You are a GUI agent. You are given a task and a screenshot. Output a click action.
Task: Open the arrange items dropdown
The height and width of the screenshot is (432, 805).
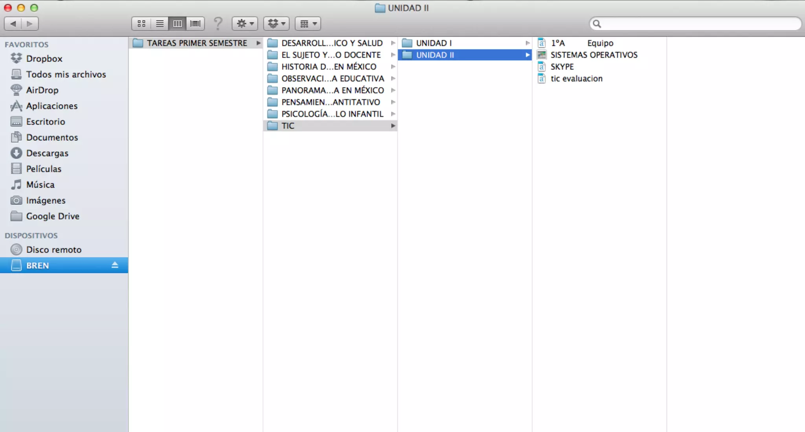308,24
